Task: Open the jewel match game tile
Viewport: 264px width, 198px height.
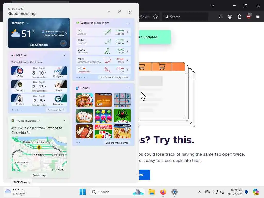Action: pos(103,116)
